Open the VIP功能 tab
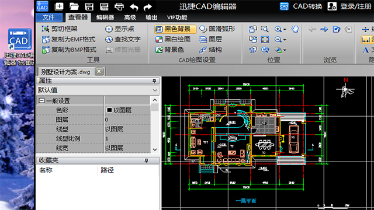Screen dimensions: 374x210 pos(177,17)
